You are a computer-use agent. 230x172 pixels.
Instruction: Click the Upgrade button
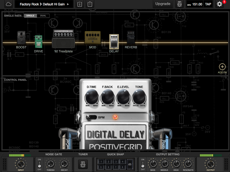163,4
